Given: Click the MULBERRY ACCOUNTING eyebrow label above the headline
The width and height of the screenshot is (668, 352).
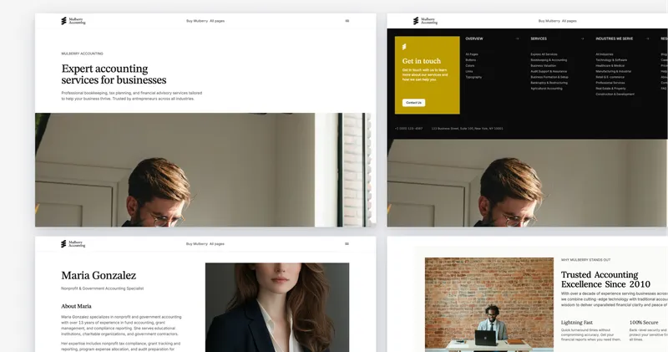Looking at the screenshot, I should (82, 54).
